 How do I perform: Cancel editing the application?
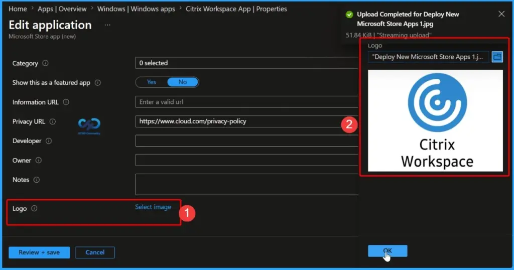(95, 252)
